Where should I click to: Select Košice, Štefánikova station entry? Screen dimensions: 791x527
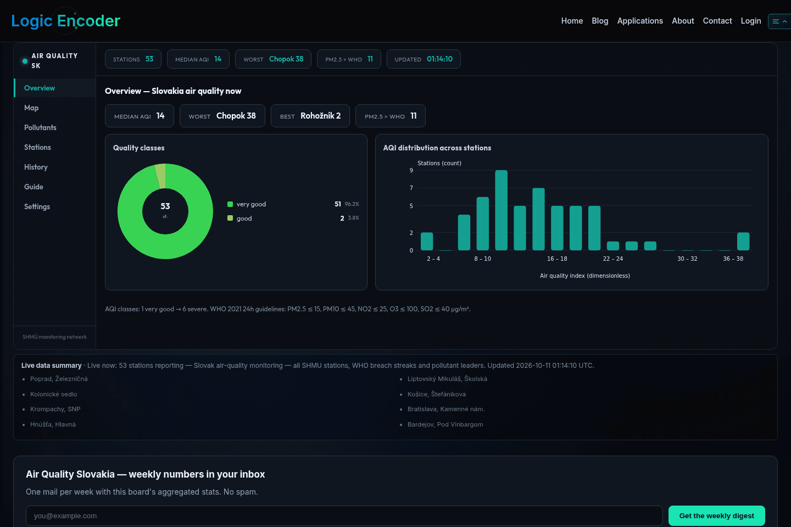click(437, 394)
